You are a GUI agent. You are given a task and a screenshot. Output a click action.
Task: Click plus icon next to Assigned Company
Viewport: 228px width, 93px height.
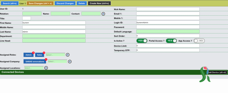[70, 62]
